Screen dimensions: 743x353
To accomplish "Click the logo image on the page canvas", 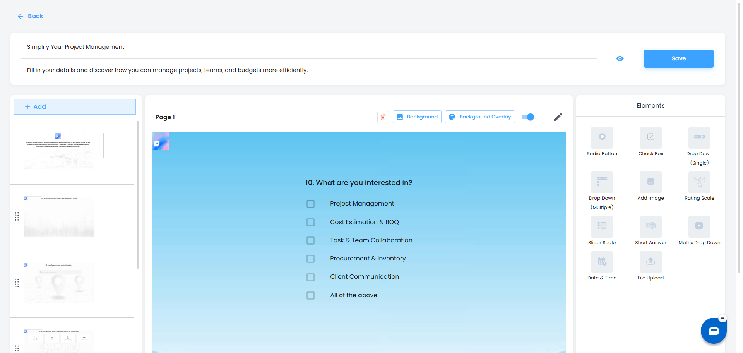I will [x=161, y=141].
